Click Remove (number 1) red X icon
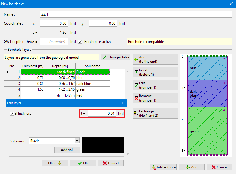The image size is (236, 174). tap(136, 98)
